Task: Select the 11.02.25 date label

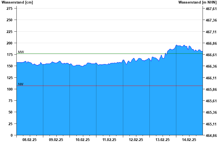Action: 109,140
